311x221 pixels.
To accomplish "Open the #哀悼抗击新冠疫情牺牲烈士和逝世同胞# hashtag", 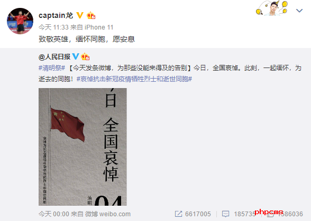I will point(134,79).
